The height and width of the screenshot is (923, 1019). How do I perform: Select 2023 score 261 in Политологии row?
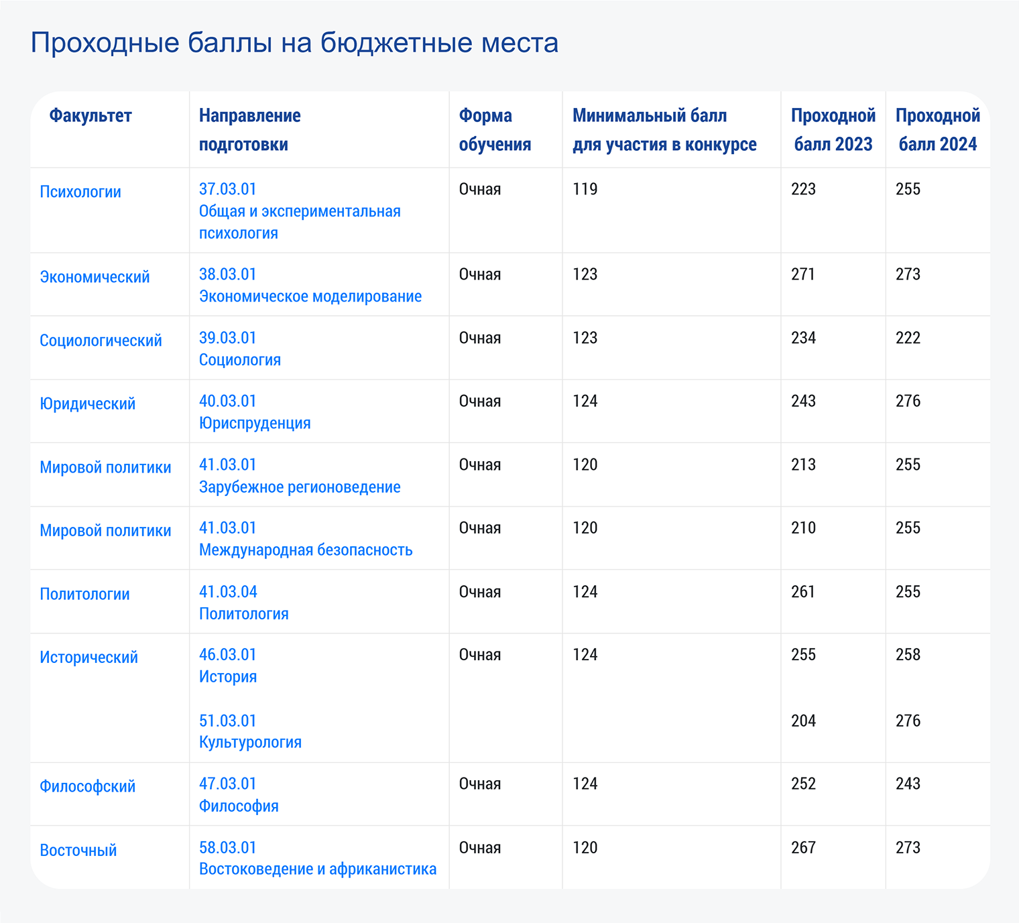click(803, 593)
